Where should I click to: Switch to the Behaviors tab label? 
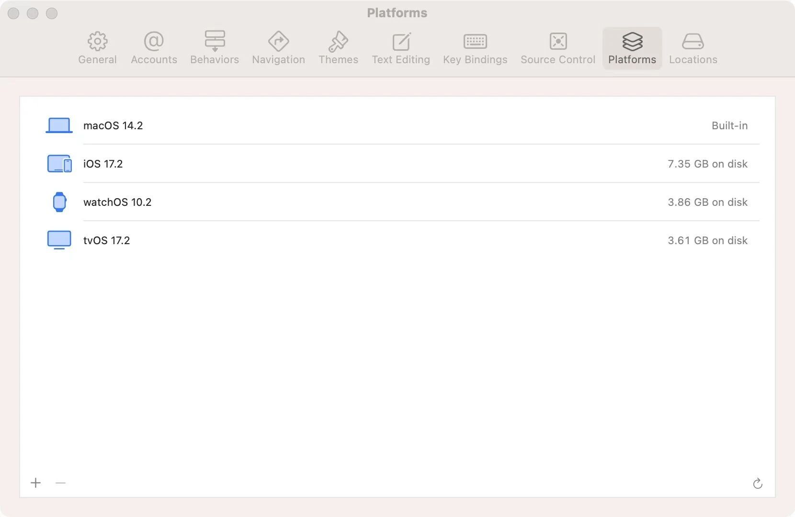215,60
